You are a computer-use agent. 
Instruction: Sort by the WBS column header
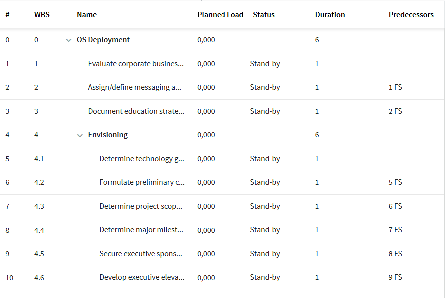(x=42, y=15)
